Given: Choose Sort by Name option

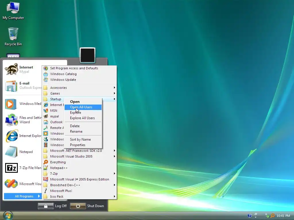Looking at the screenshot, I should click(x=83, y=140).
